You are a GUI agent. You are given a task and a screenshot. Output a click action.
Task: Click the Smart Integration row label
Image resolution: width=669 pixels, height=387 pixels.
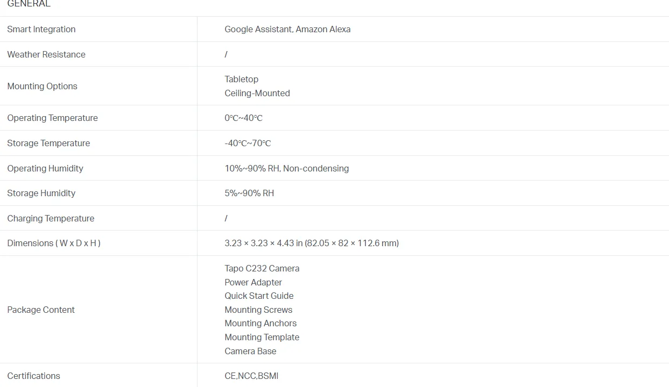click(x=41, y=29)
